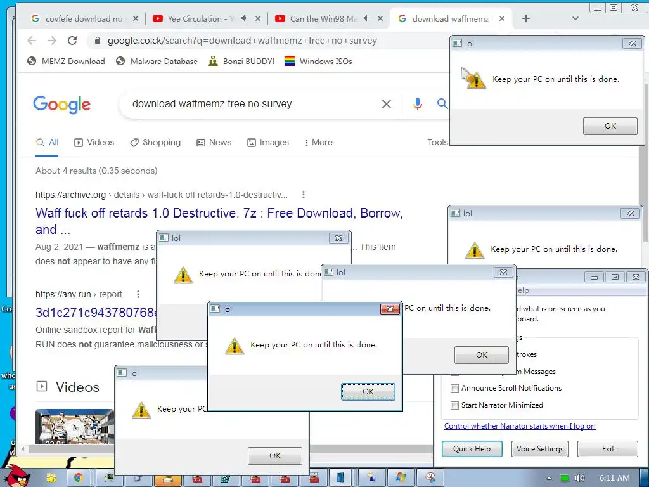Open the video thumbnail under Videos

point(75,427)
